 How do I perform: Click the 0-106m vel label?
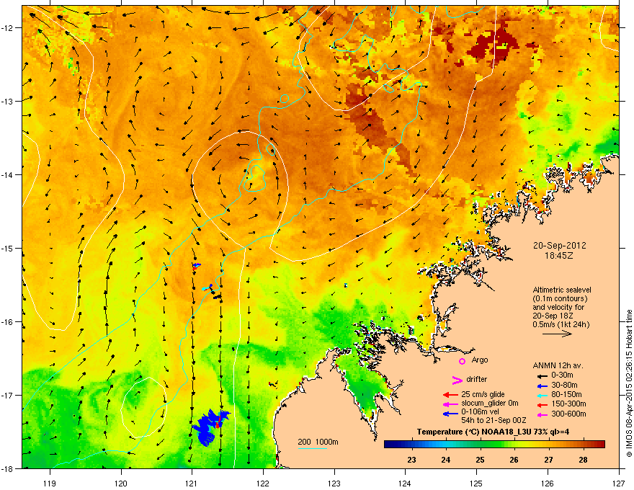(480, 411)
